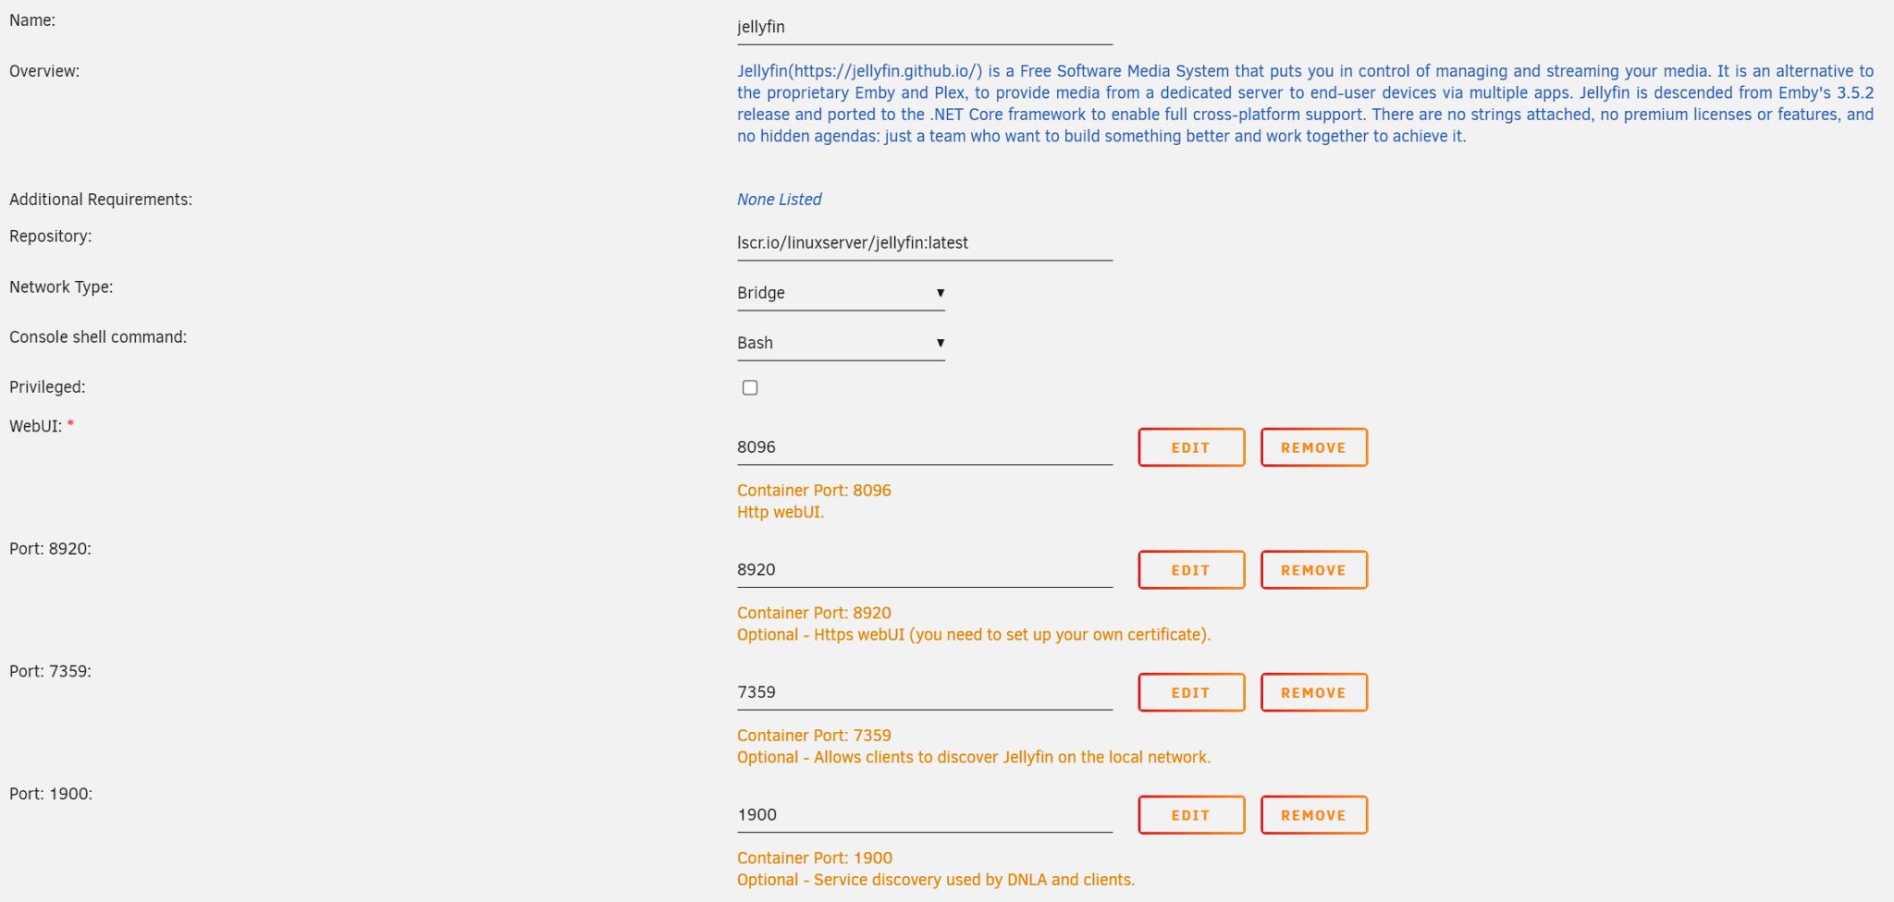Click the 1900 host port input
Image resolution: width=1894 pixels, height=902 pixels.
(924, 815)
